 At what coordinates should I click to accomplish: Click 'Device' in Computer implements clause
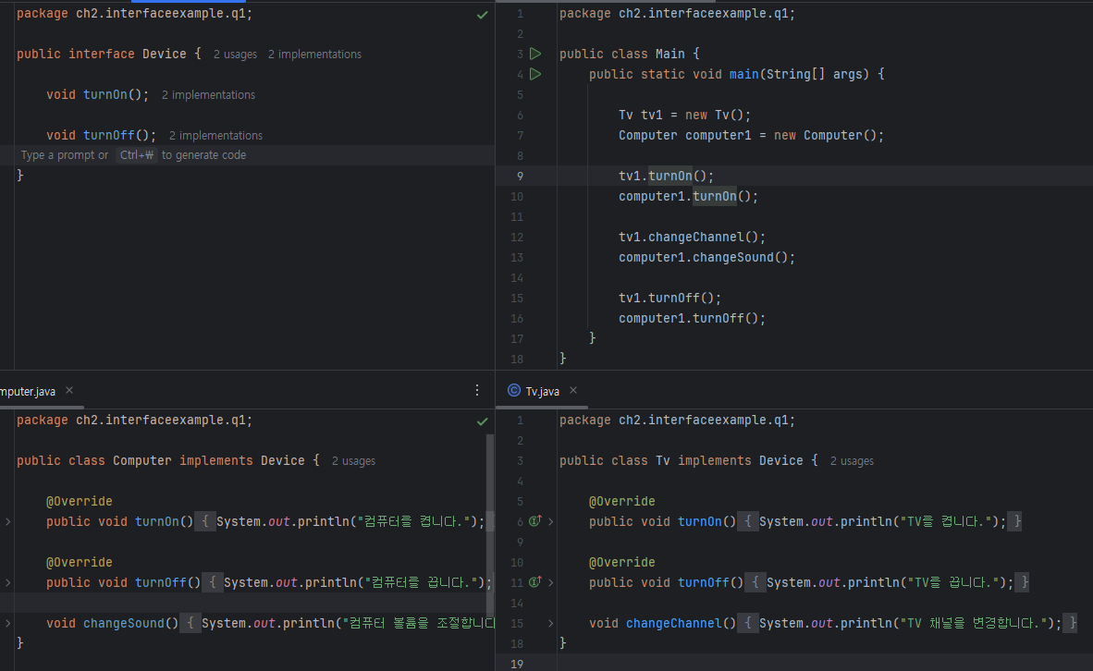(282, 460)
